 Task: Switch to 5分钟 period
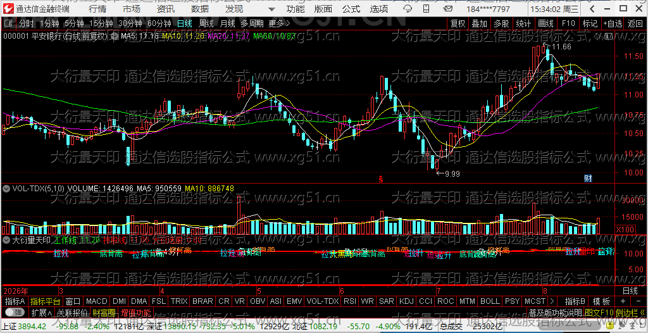(x=75, y=23)
